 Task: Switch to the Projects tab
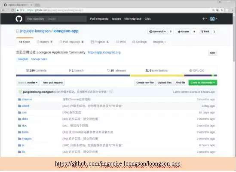pos(100,42)
